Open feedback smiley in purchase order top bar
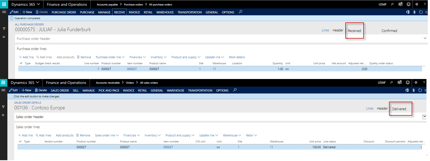The image size is (430, 161). point(408,4)
